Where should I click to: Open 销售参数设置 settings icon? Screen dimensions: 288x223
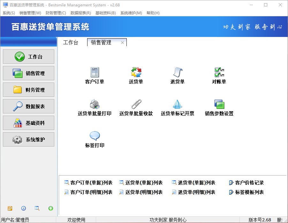point(219,104)
